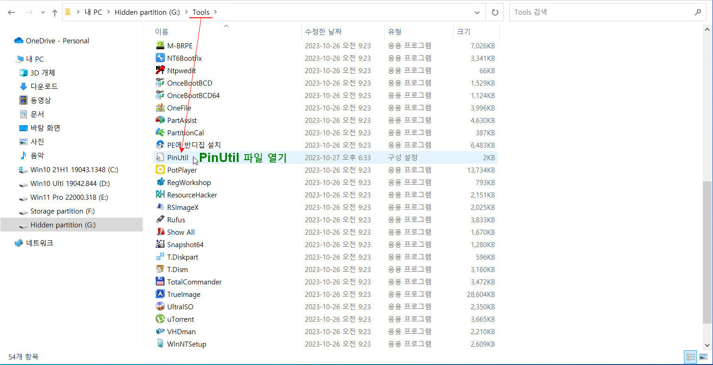Image resolution: width=713 pixels, height=365 pixels.
Task: Click the ResourceHacker RH icon
Action: (160, 195)
